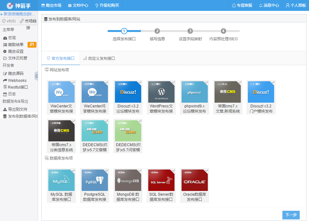The height and width of the screenshot is (221, 309).
Task: Tick the corner checkmark on DEDECMS article tile
Action: pos(107,121)
